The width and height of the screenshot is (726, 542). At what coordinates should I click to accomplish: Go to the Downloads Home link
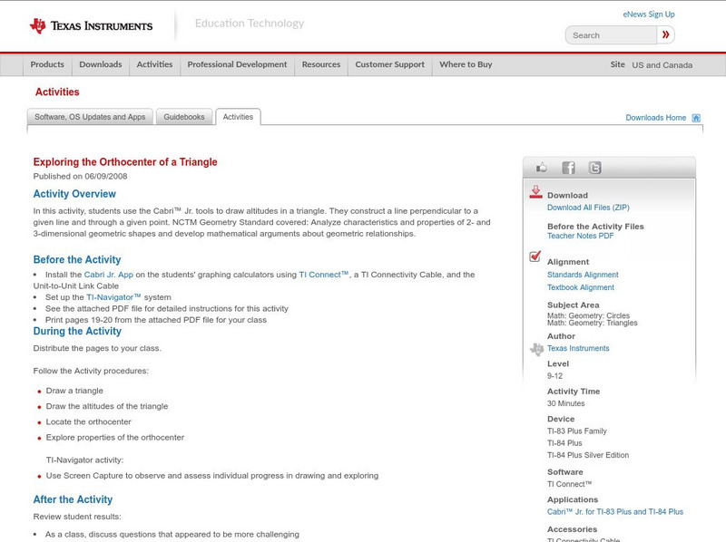pos(655,118)
